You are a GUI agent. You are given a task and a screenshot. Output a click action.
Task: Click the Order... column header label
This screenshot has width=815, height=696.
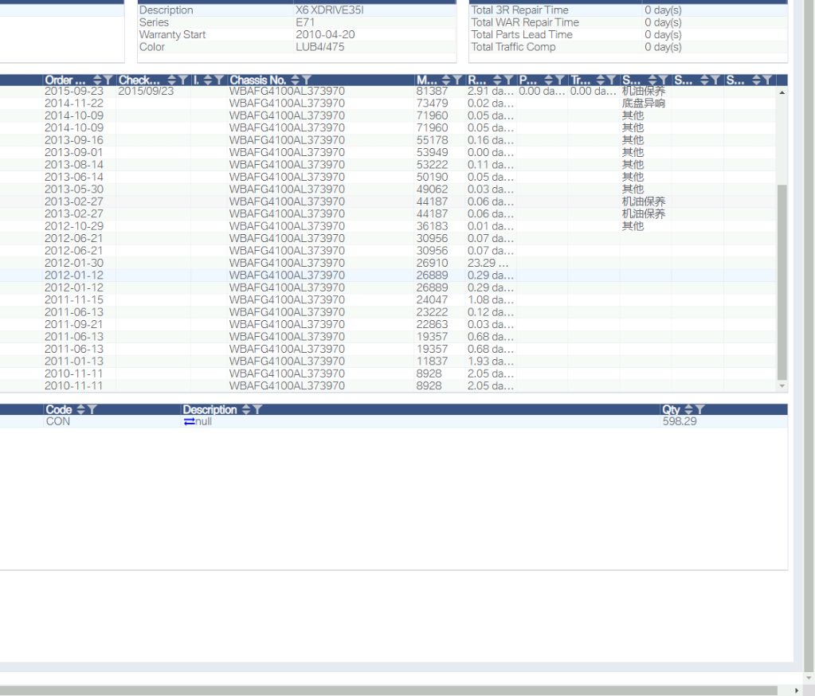(65, 80)
